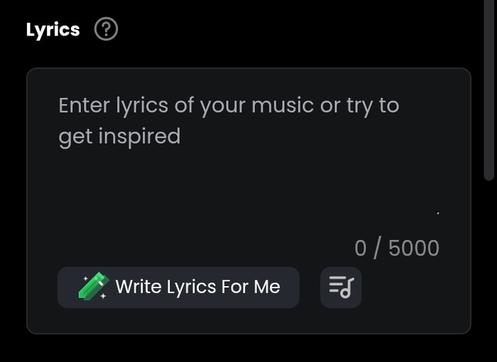497x362 pixels.
Task: Click the 5000 character limit indicator
Action: (414, 248)
